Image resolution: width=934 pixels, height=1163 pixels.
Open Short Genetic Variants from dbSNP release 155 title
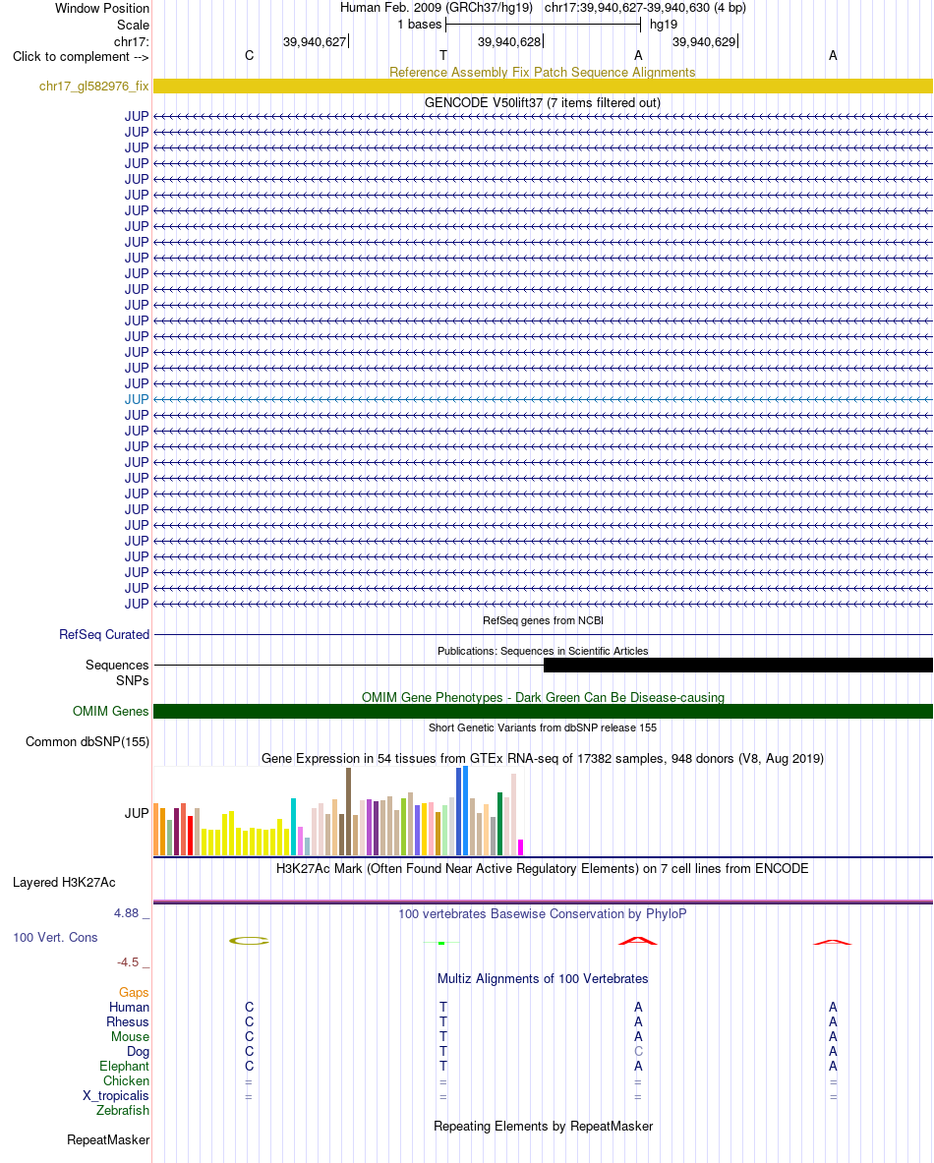click(543, 727)
